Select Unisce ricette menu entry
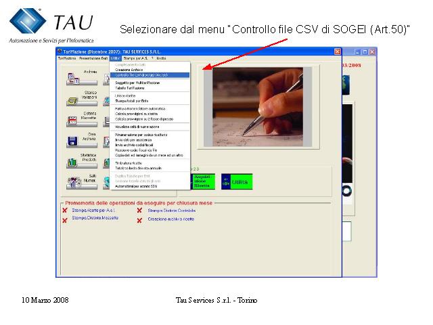This screenshot has width=433, height=325. [150, 96]
